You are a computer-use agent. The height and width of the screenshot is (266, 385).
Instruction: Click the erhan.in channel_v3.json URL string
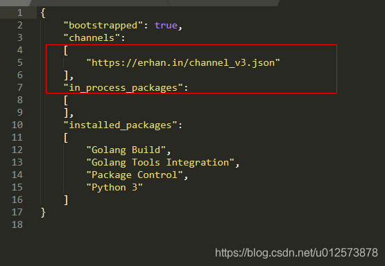(183, 63)
